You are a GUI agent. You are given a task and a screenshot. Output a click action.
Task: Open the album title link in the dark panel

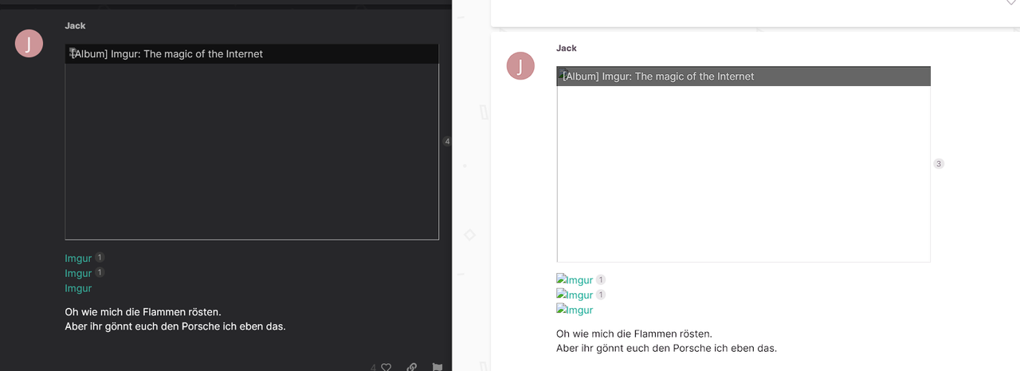coord(167,54)
